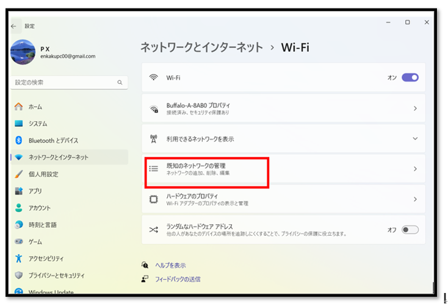
Task: Open 時刻と言語 settings
Action: tap(69, 225)
